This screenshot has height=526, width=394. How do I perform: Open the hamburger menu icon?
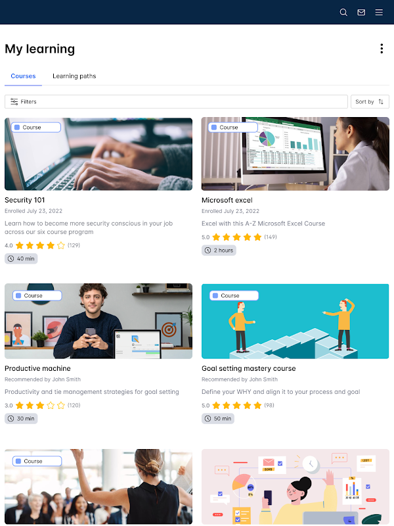pos(379,12)
